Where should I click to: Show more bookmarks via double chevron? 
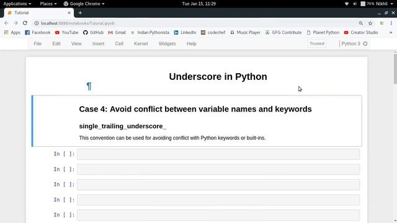[391, 32]
